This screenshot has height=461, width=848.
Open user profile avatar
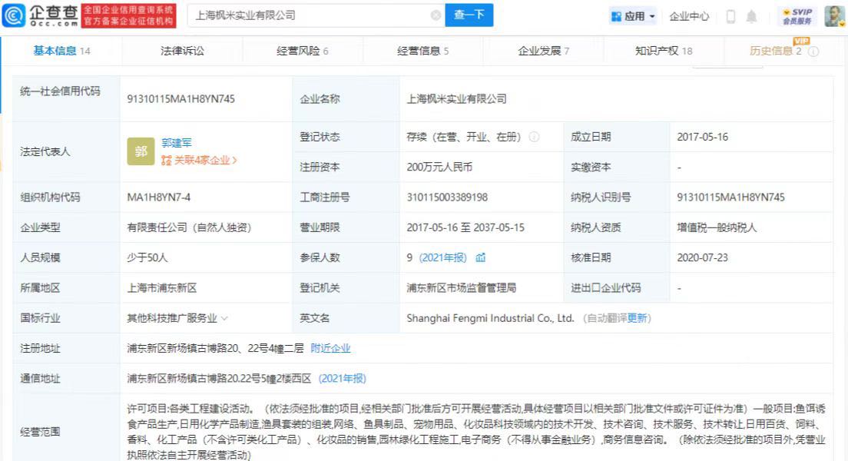click(834, 15)
